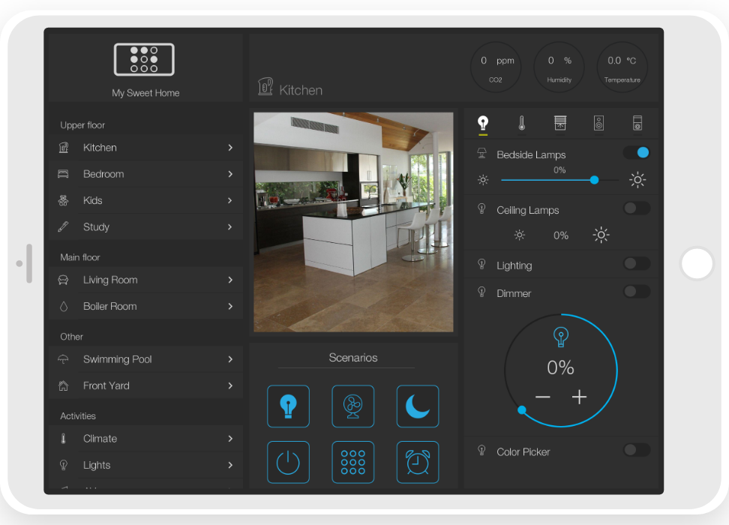
Task: Expand the Swimming Pool chevron
Action: point(230,359)
